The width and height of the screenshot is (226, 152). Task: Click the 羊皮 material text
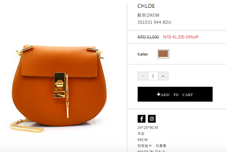141,134
